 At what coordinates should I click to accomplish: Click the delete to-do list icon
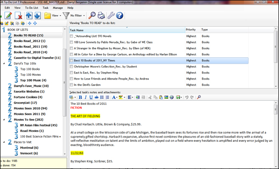(12, 23)
